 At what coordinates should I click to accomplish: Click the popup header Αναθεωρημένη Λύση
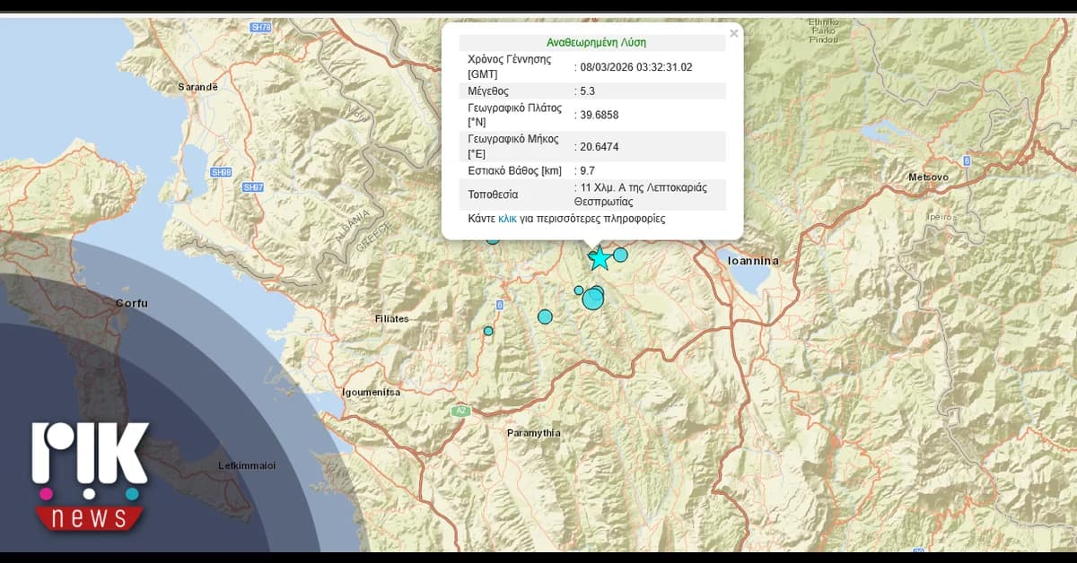[x=596, y=42]
